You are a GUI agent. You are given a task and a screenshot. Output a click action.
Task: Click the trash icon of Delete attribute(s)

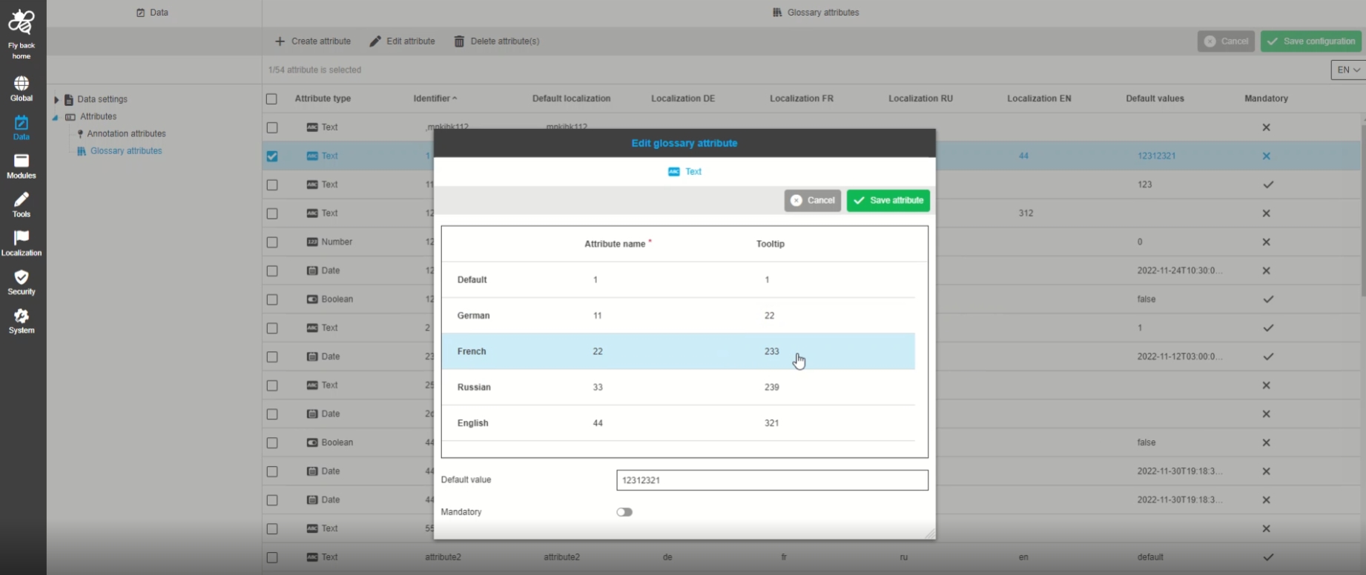coord(459,41)
